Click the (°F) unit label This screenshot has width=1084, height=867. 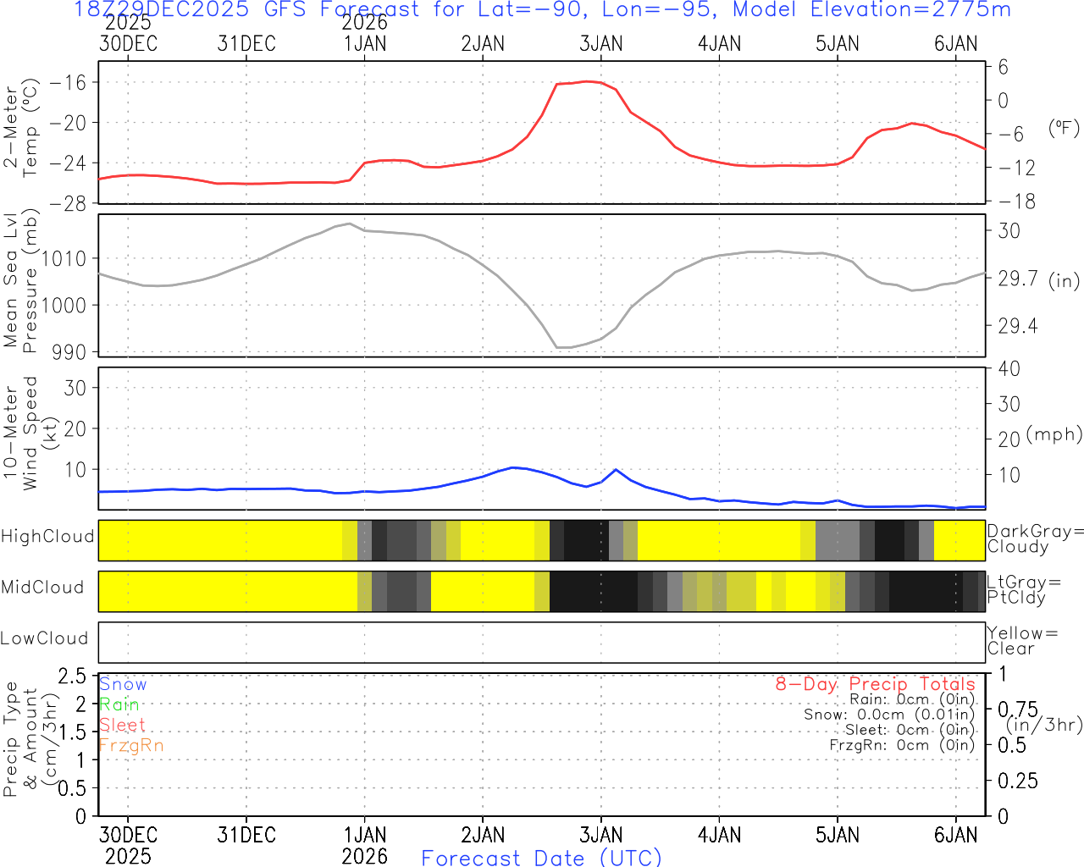pyautogui.click(x=1064, y=129)
